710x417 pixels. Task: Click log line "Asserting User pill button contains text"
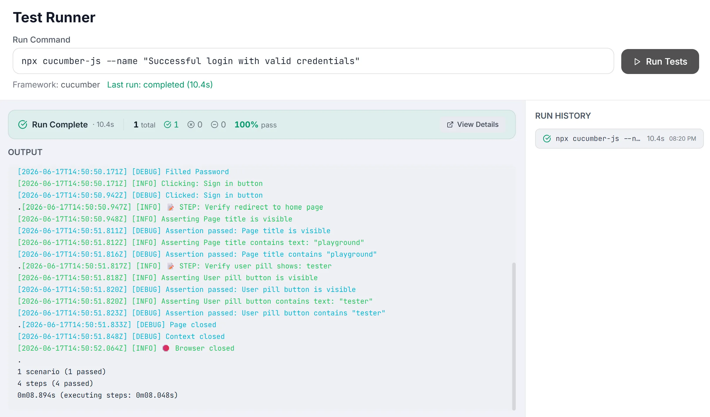[195, 301]
